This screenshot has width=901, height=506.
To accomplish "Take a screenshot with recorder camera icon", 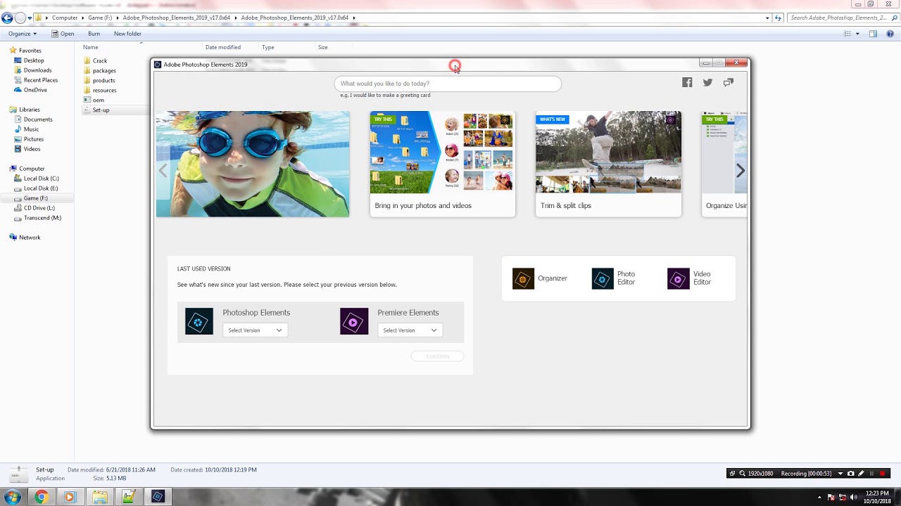I will point(851,474).
